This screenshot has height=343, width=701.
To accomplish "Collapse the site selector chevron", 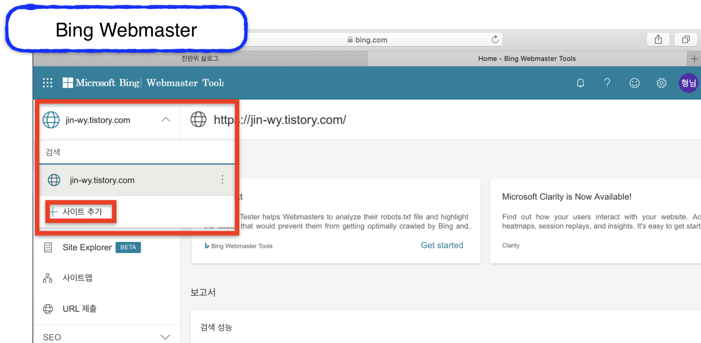I will pyautogui.click(x=166, y=120).
